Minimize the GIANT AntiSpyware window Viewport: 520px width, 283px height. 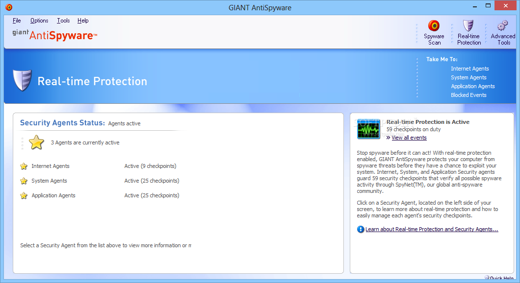474,6
